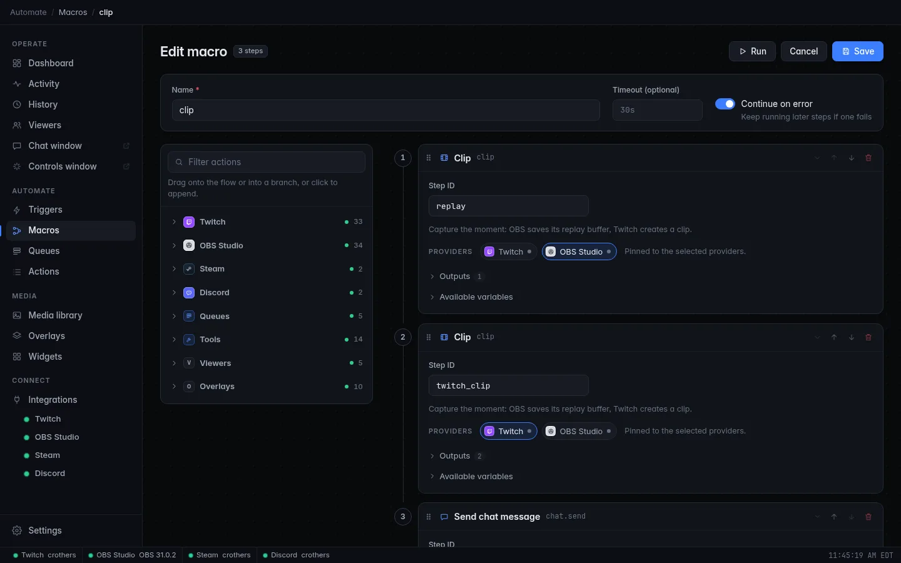Open the Viewers sidebar page

[71, 125]
